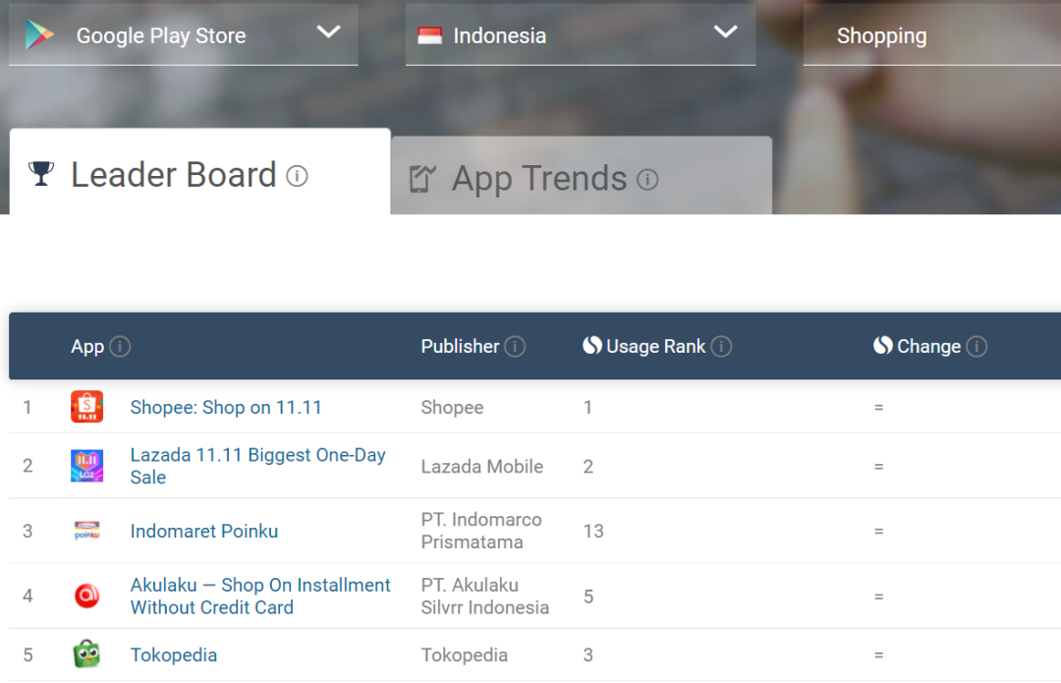This screenshot has width=1061, height=683.
Task: Click the Shopee app icon
Action: 86,407
